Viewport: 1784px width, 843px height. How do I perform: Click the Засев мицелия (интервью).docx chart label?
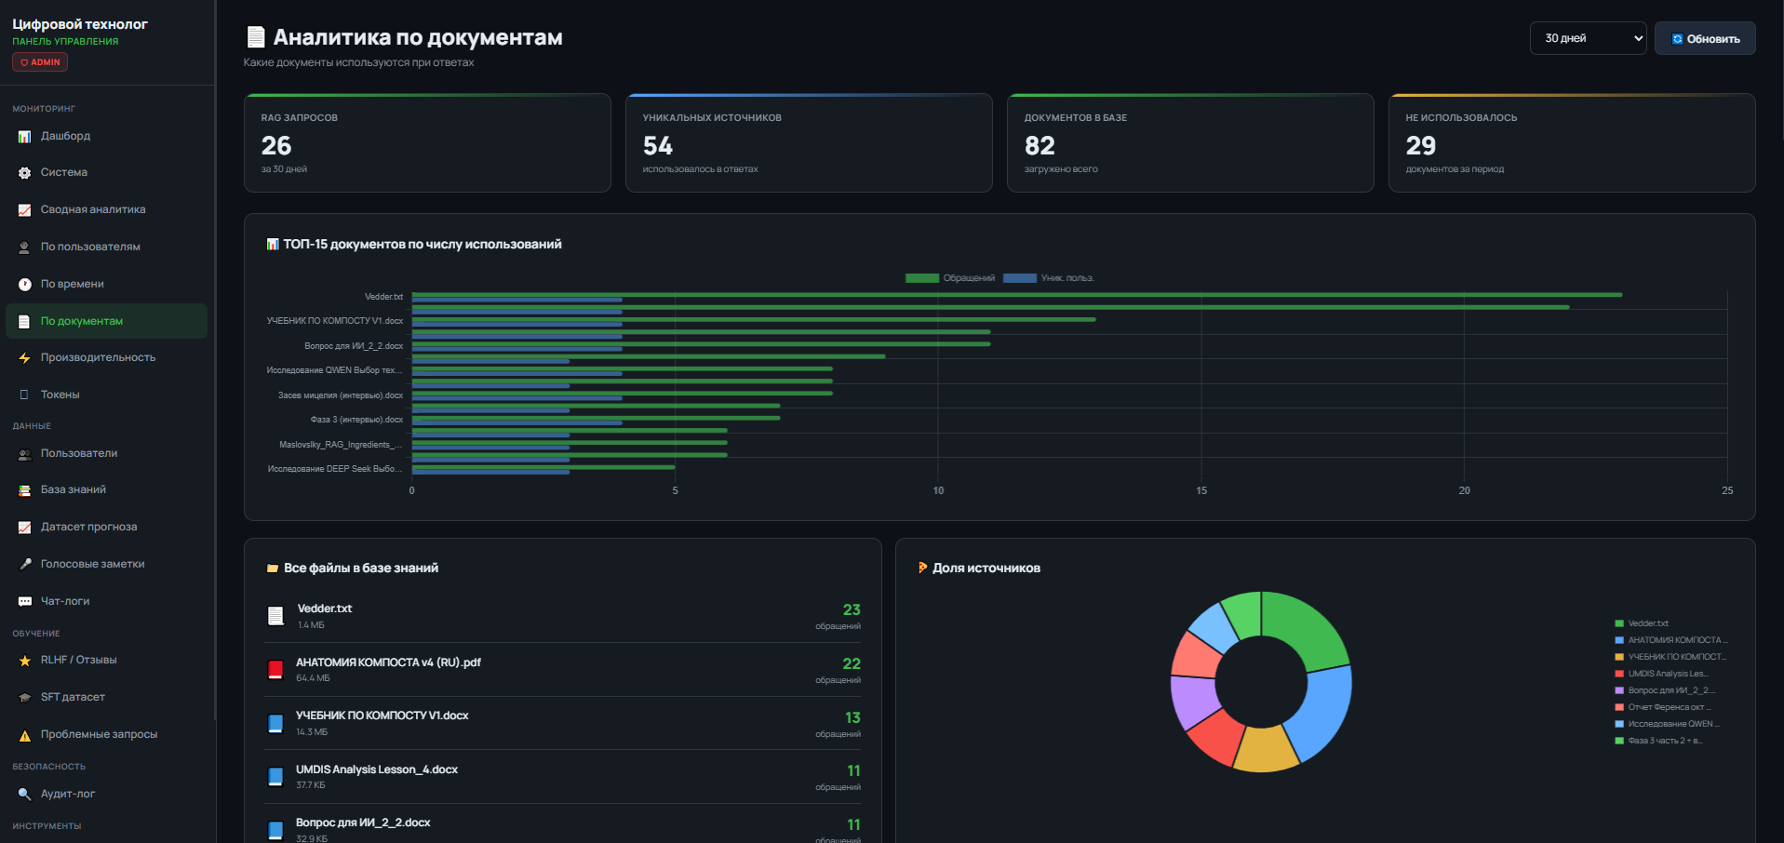click(341, 395)
